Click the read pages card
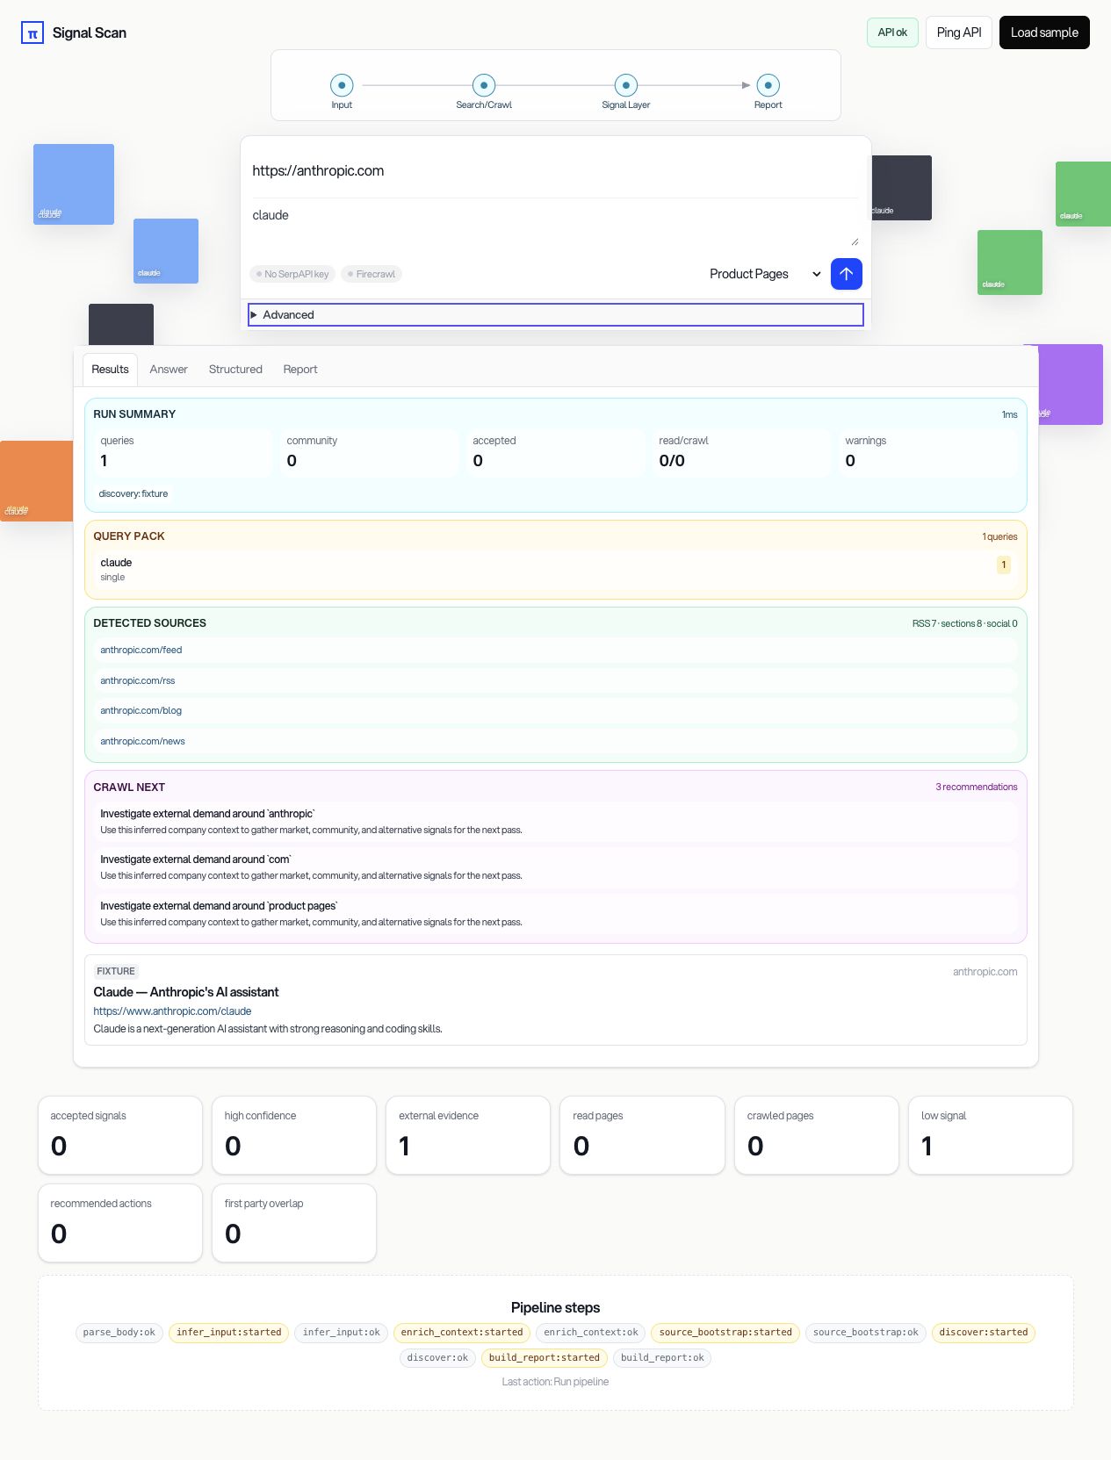The height and width of the screenshot is (1460, 1111). tap(643, 1134)
